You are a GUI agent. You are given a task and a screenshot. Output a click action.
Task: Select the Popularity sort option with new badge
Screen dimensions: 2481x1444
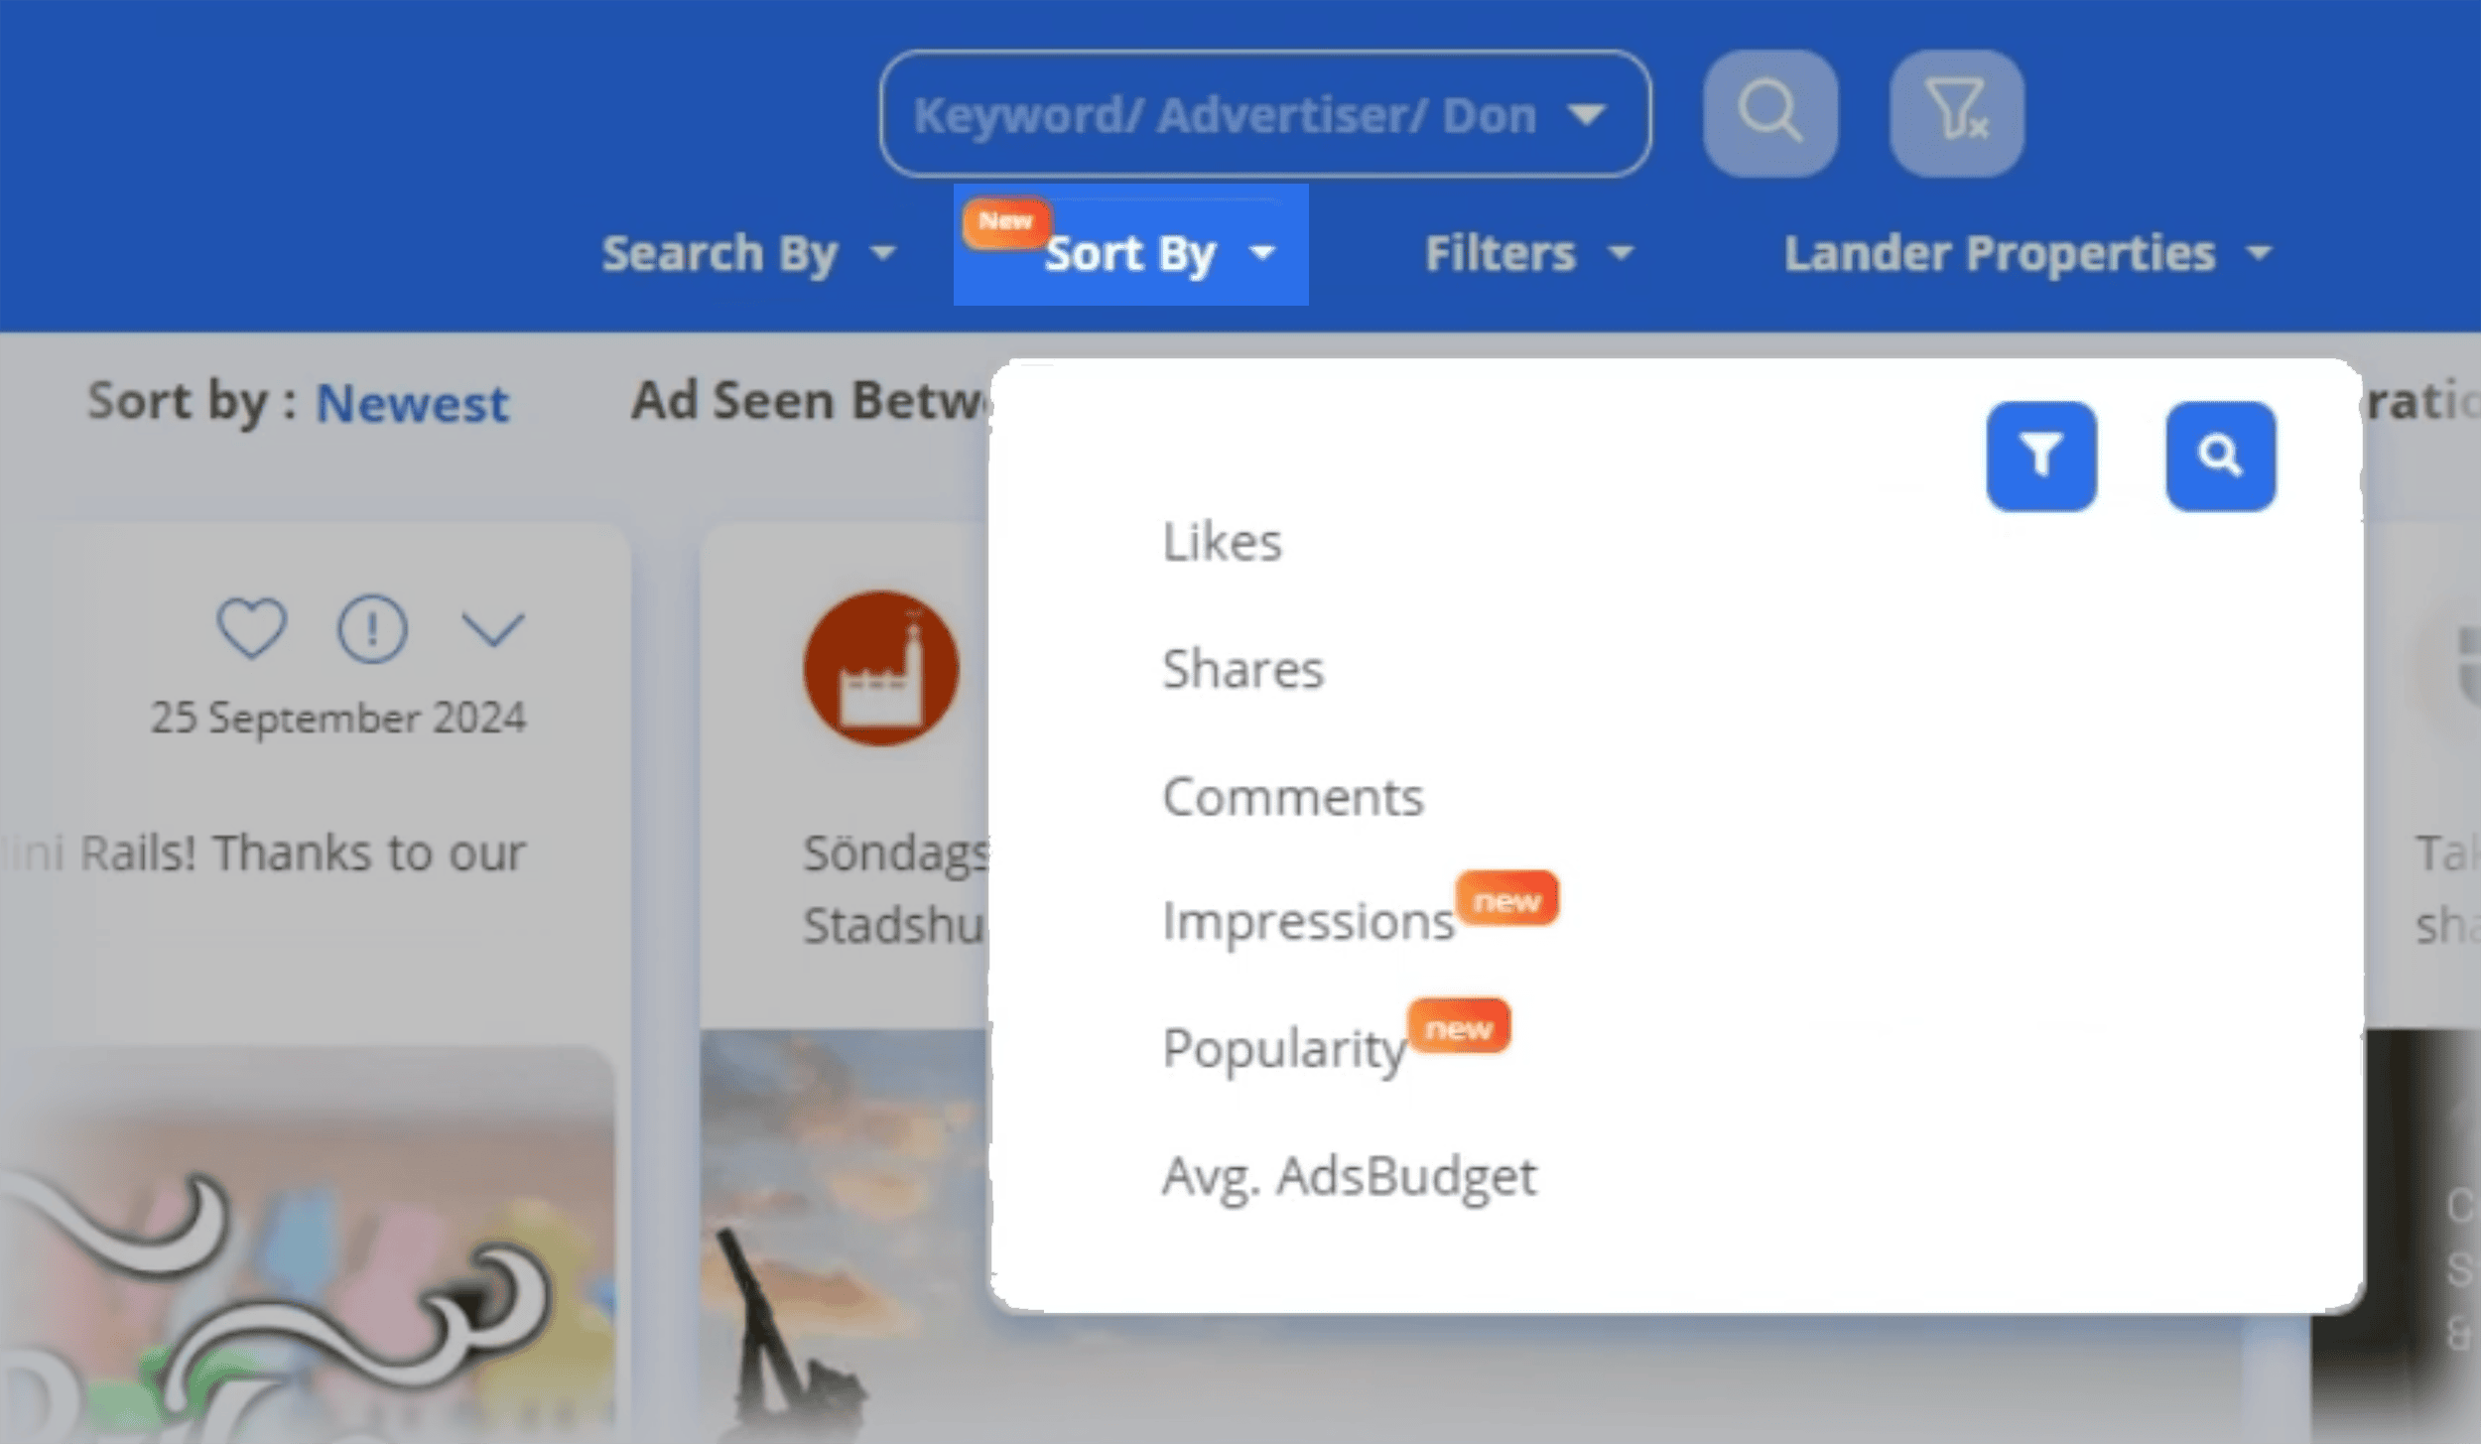pyautogui.click(x=1283, y=1048)
